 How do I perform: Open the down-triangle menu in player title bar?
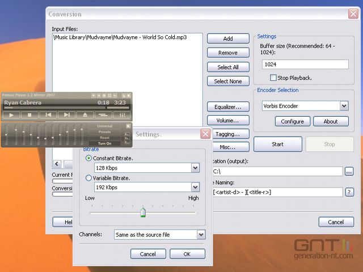coord(93,95)
